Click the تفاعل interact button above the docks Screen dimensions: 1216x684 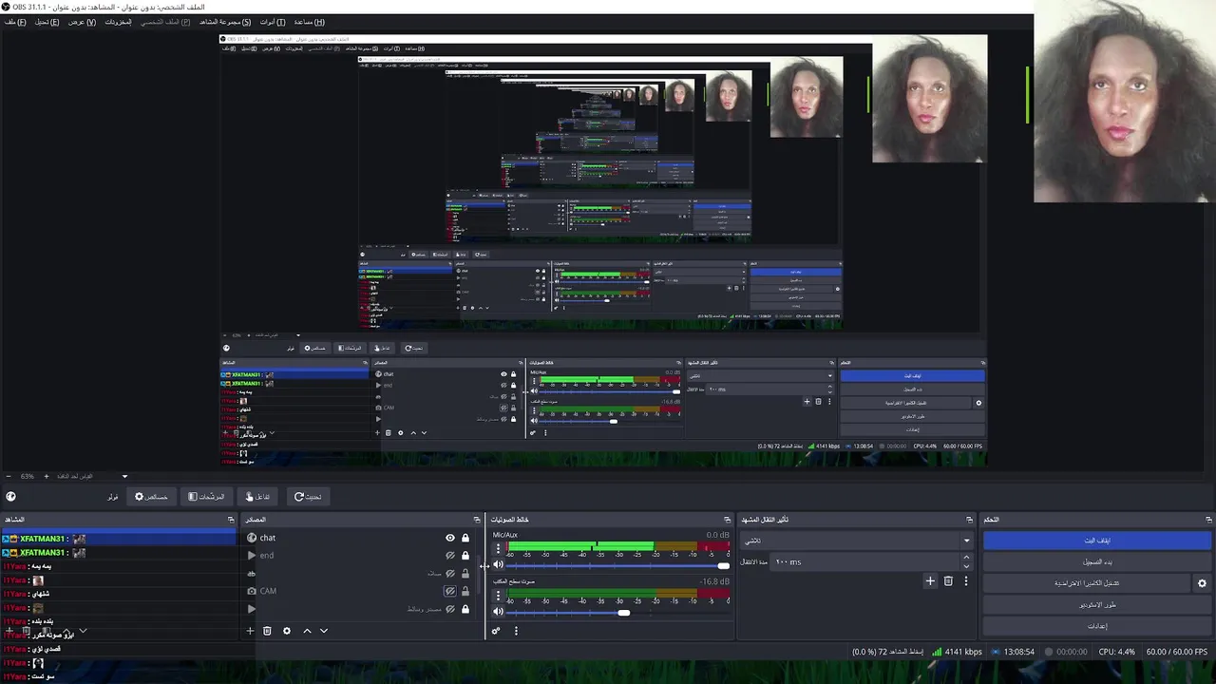[x=258, y=497]
